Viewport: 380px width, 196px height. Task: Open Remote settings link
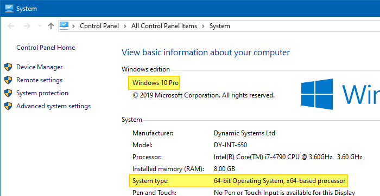(39, 80)
